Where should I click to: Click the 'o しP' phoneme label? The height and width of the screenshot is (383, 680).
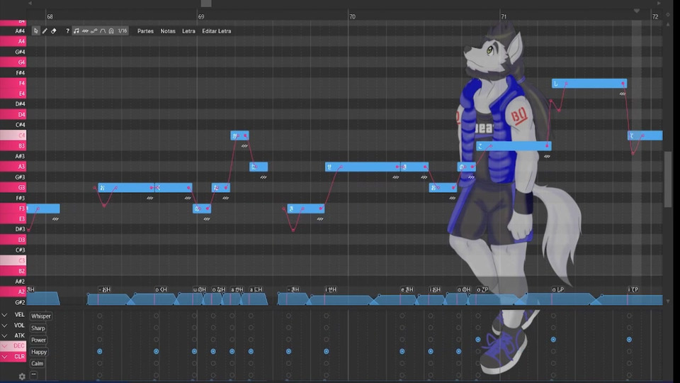(x=557, y=289)
